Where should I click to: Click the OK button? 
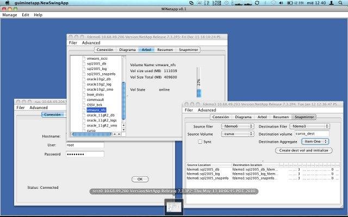[x=140, y=179]
